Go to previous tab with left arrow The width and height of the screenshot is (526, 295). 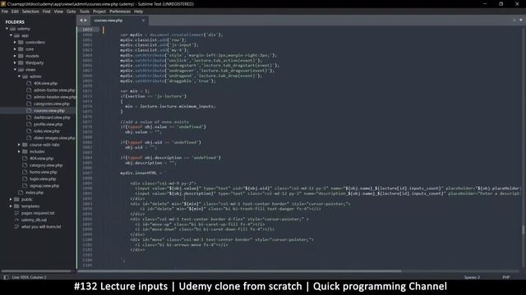81,20
